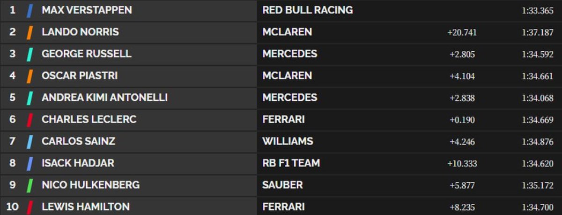Click Verstappen's 1:33.365 lap time
562x215 pixels.
[x=538, y=11]
